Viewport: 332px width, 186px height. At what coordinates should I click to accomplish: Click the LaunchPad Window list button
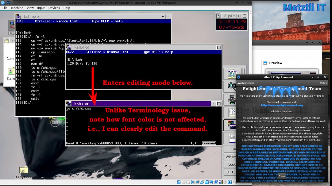click(x=230, y=157)
